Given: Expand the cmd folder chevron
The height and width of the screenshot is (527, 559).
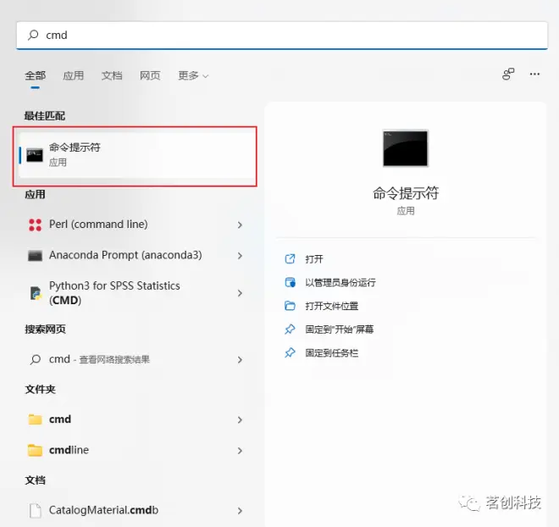Looking at the screenshot, I should pos(240,420).
